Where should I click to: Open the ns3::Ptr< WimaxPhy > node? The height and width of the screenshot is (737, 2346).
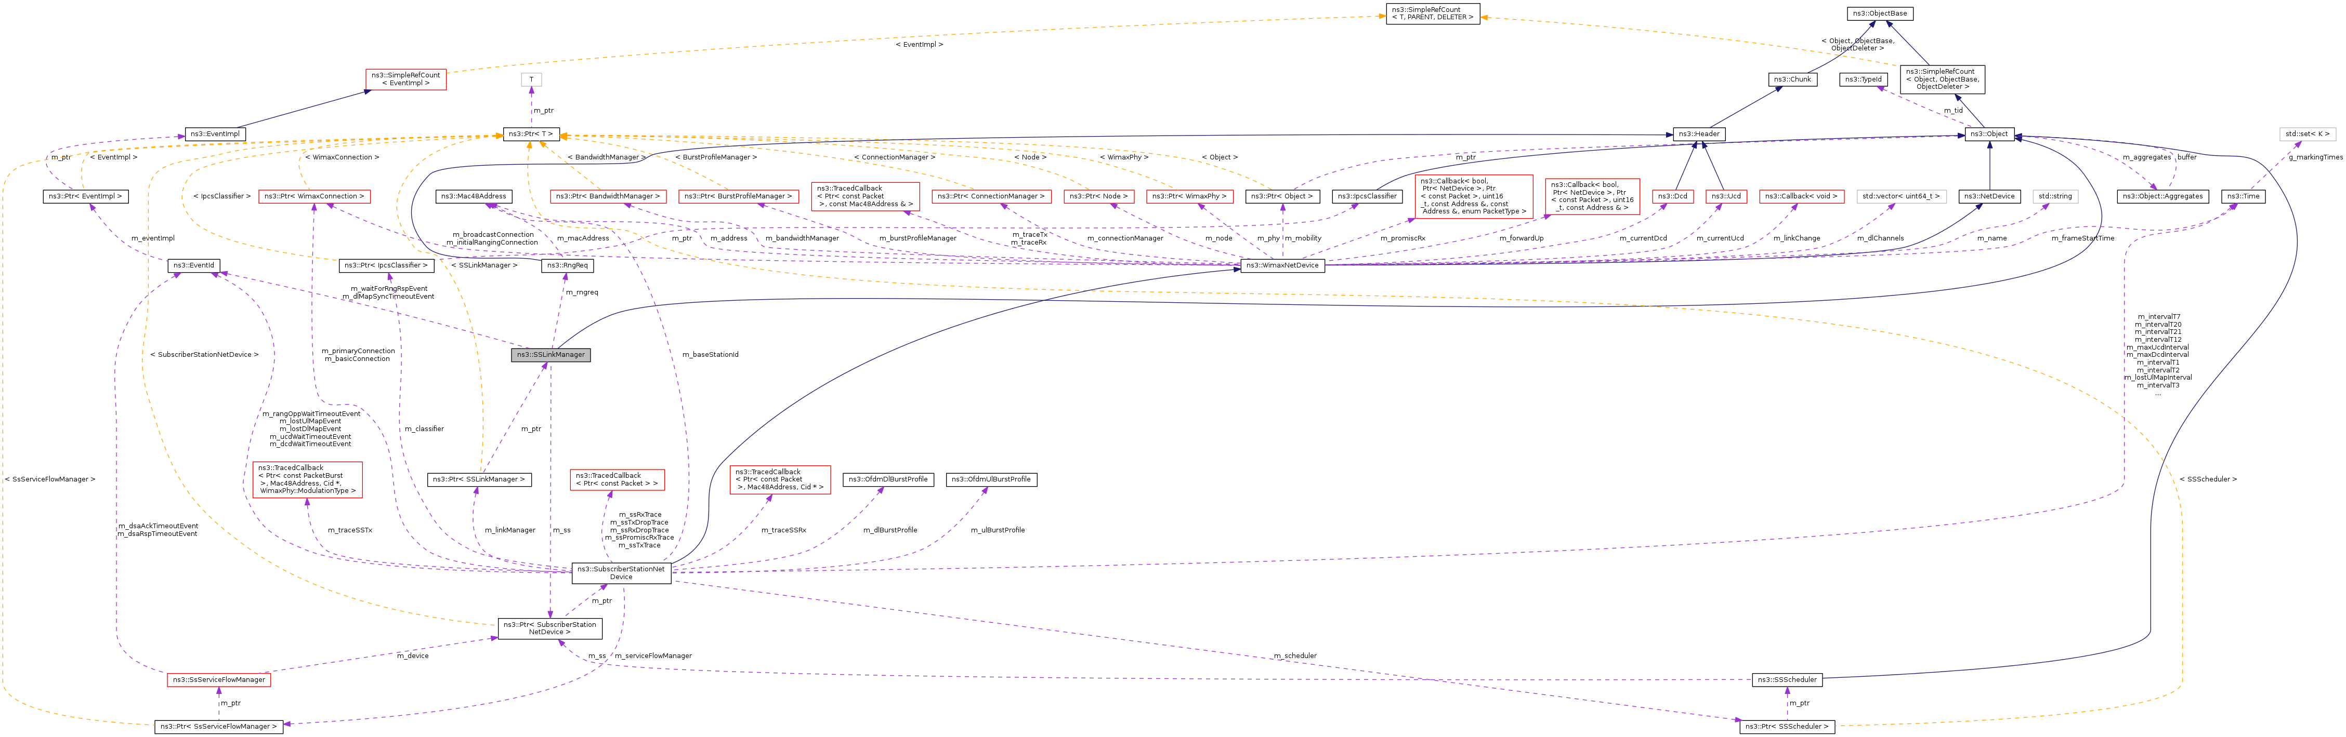pyautogui.click(x=1189, y=196)
